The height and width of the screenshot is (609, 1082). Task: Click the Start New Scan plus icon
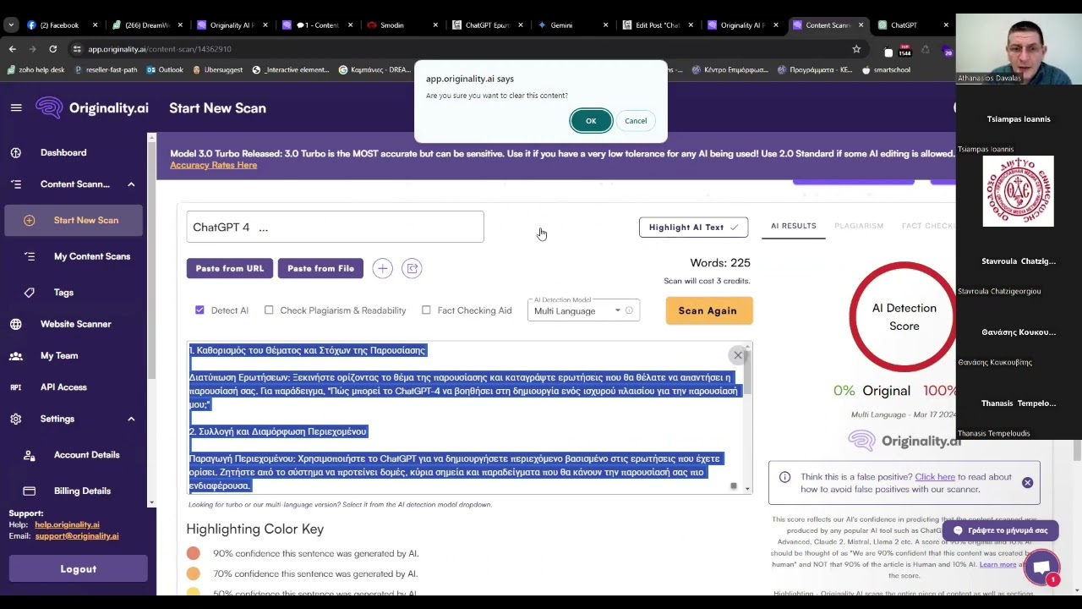(30, 220)
